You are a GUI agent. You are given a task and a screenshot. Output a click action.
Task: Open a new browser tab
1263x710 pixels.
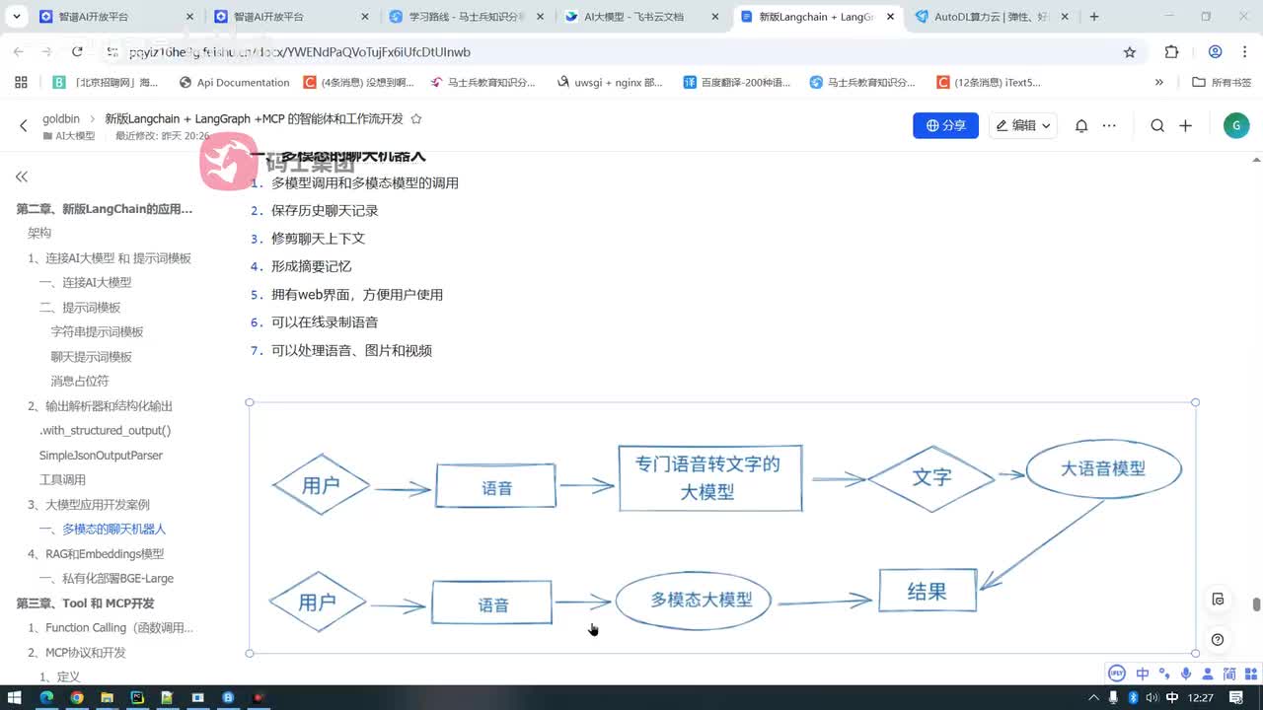pos(1094,17)
